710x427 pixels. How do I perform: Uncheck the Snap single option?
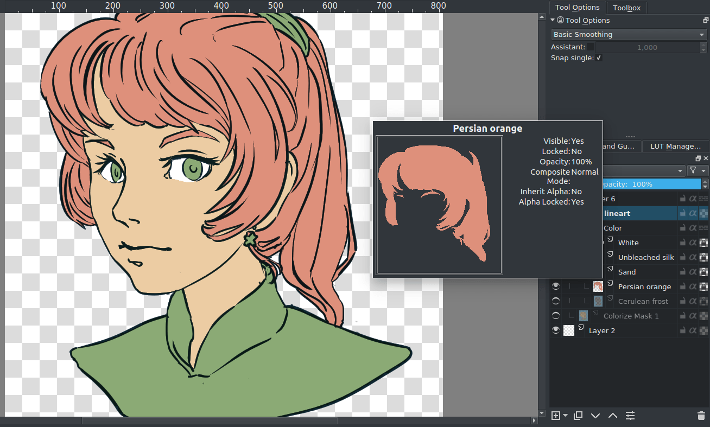pyautogui.click(x=599, y=58)
